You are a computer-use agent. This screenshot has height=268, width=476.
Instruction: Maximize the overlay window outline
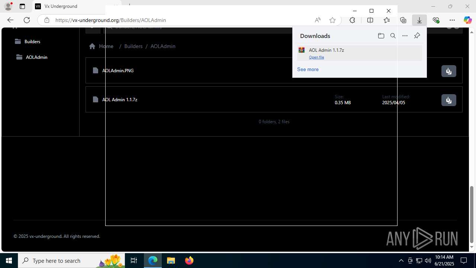click(372, 11)
